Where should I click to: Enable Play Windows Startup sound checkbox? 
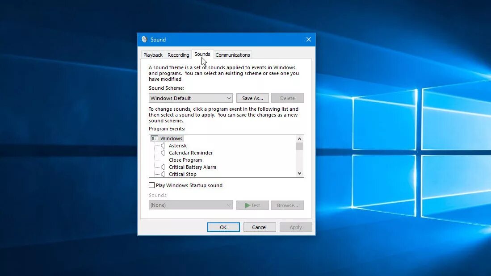151,185
